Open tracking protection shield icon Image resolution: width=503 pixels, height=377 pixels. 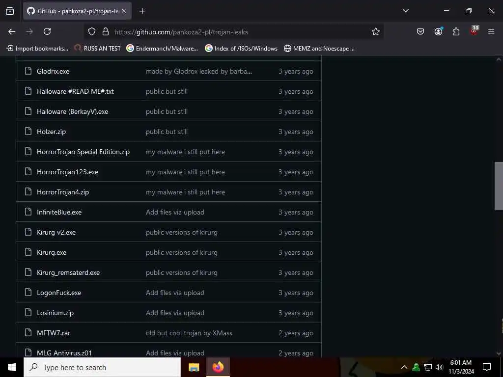click(x=92, y=32)
